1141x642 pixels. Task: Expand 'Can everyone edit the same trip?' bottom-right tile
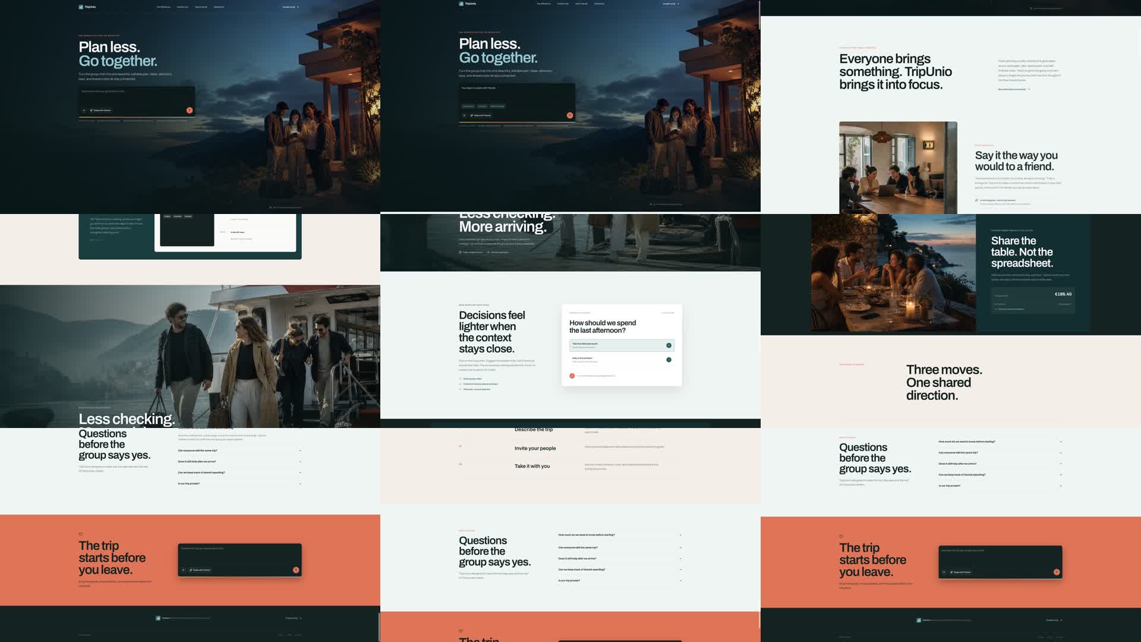click(1000, 452)
